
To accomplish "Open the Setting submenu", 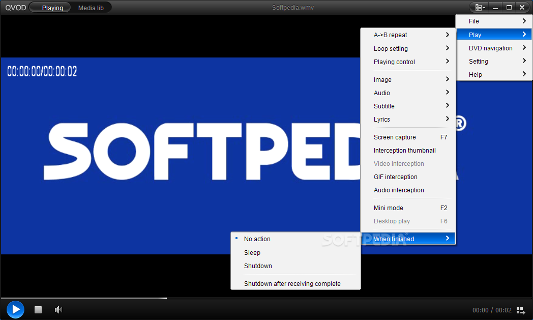I will 494,61.
